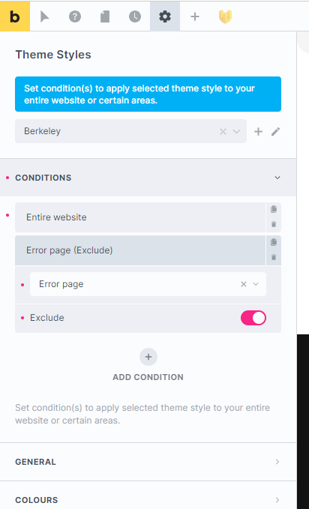Open the pages document icon
Screen dimensions: 309x509
pyautogui.click(x=105, y=16)
